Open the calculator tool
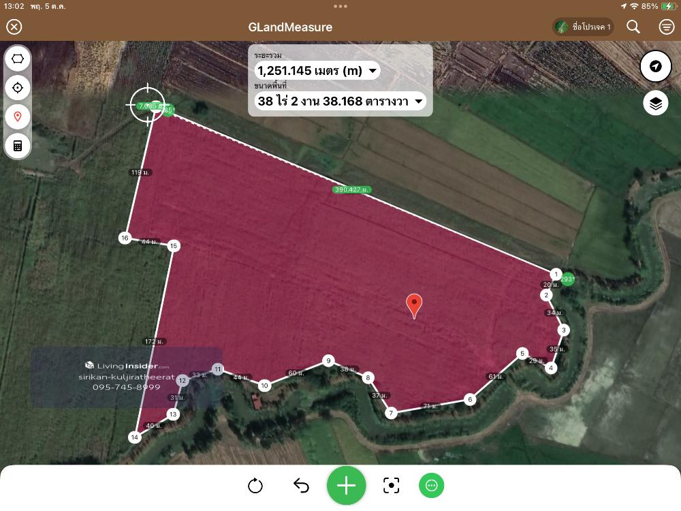 click(x=18, y=146)
